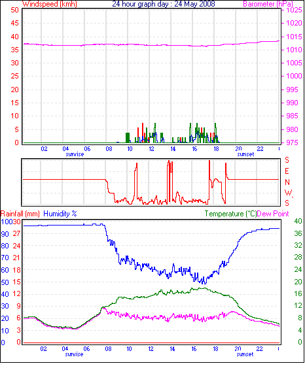
Task: Click the sunrise marker under top graph
Action: [x=75, y=154]
